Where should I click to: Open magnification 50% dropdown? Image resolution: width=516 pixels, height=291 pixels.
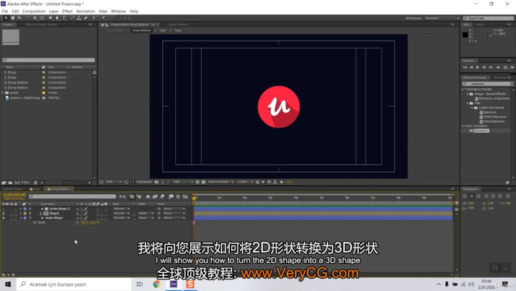[114, 182]
